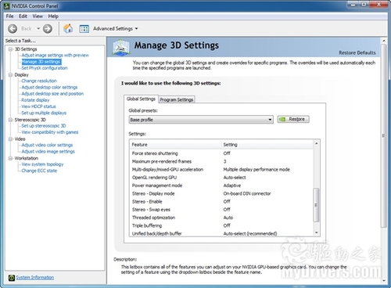The width and height of the screenshot is (391, 288).
Task: Open the Advanced Settings dropdown
Action: pyautogui.click(x=115, y=28)
